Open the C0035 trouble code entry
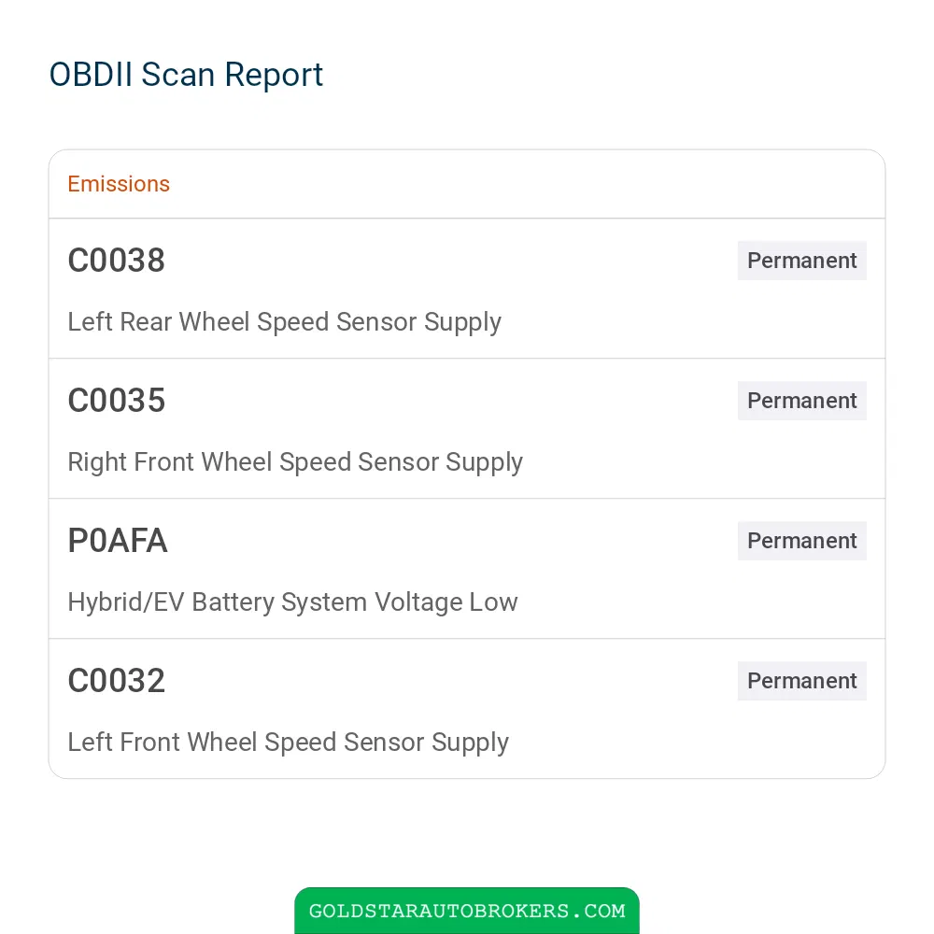Screen dimensions: 934x934 [116, 401]
